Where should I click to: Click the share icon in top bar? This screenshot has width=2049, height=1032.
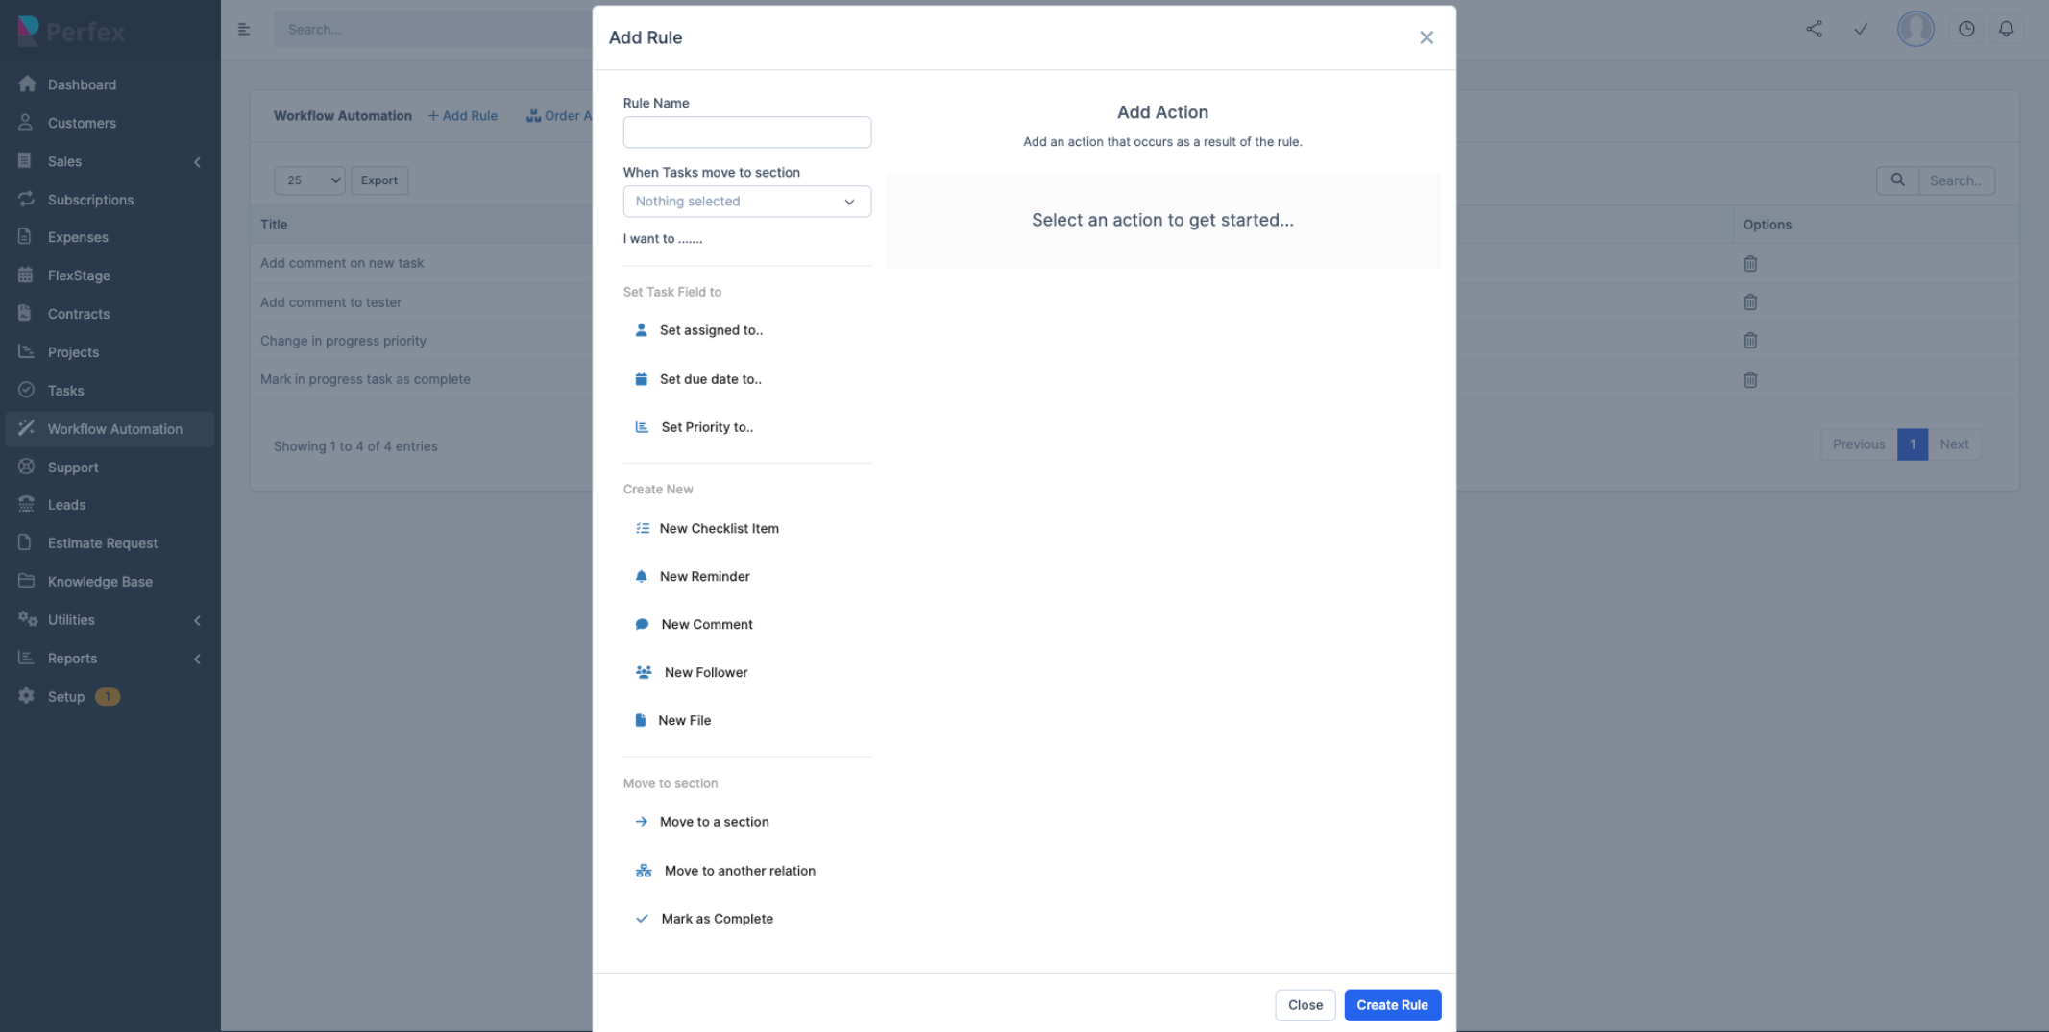click(x=1814, y=29)
